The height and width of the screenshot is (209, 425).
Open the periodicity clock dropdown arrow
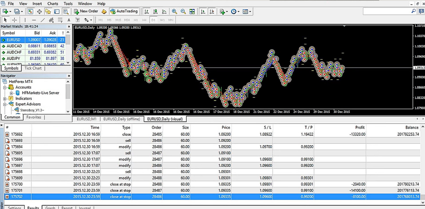coord(239,12)
